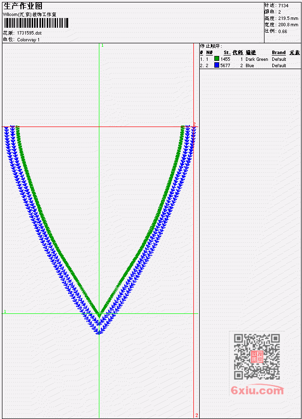Click the 代码 column header
The width and height of the screenshot is (302, 419).
tap(238, 53)
